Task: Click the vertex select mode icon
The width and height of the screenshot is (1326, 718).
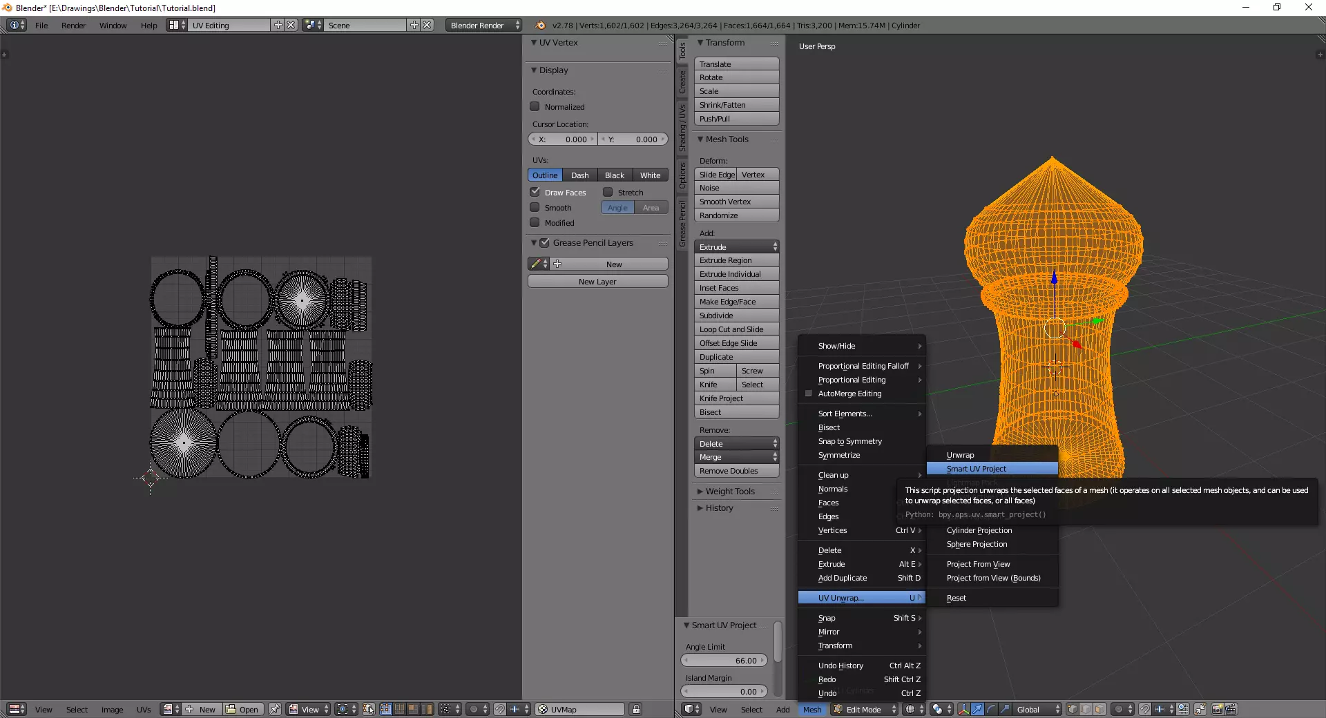Action: pos(1072,709)
